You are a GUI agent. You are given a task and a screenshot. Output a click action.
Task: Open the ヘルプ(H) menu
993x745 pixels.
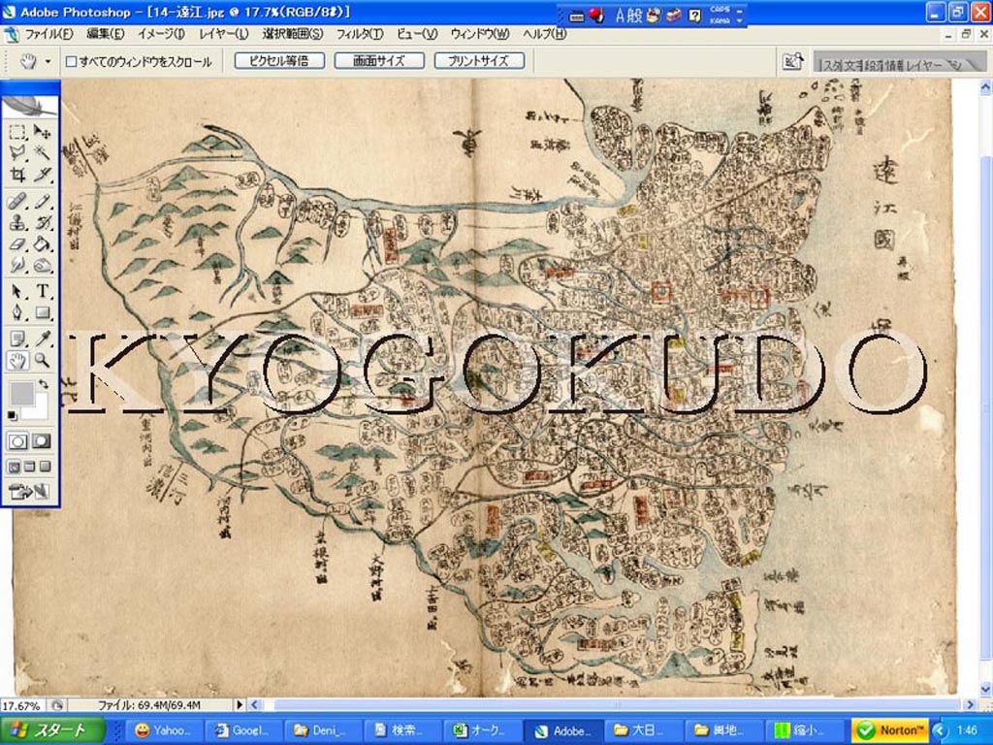tap(544, 34)
